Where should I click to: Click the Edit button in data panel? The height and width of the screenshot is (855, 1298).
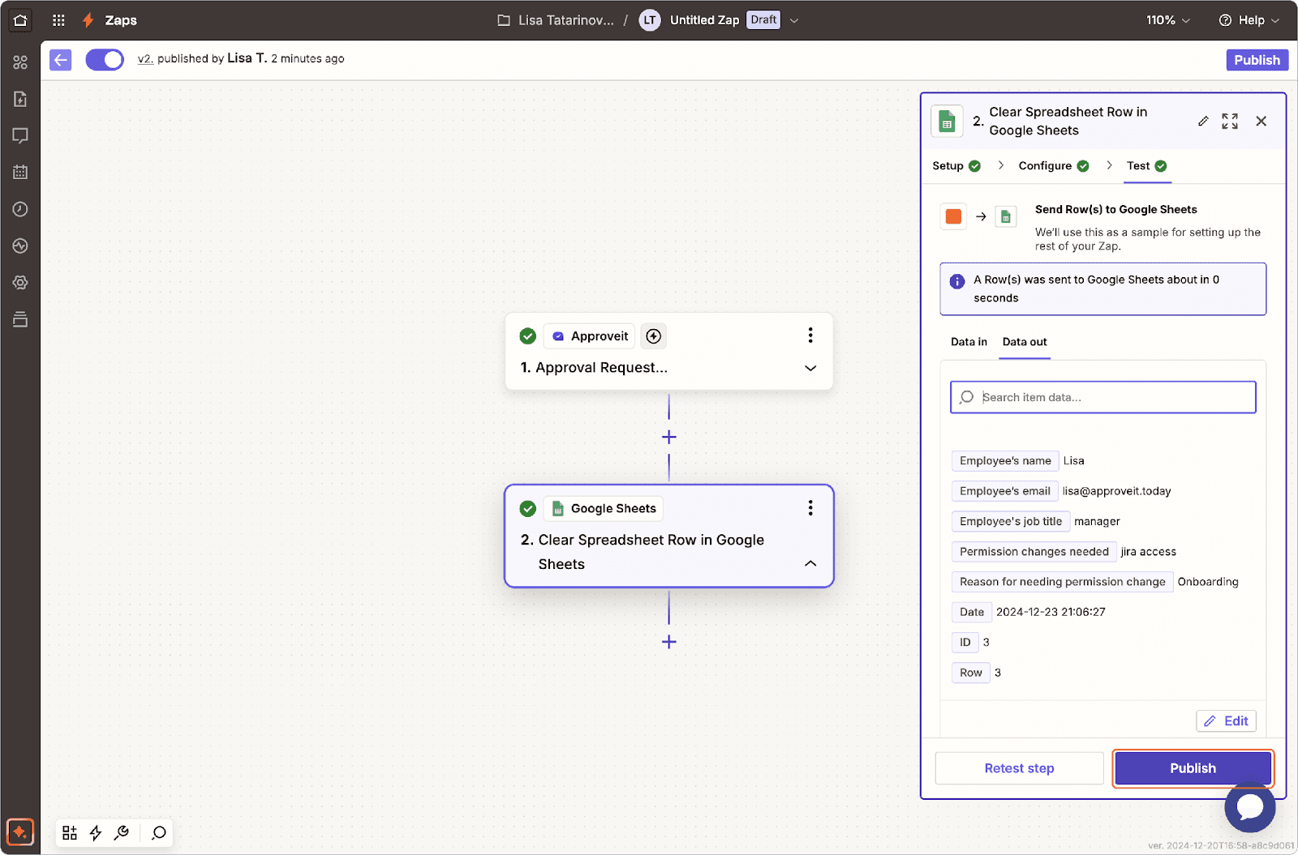pos(1226,721)
